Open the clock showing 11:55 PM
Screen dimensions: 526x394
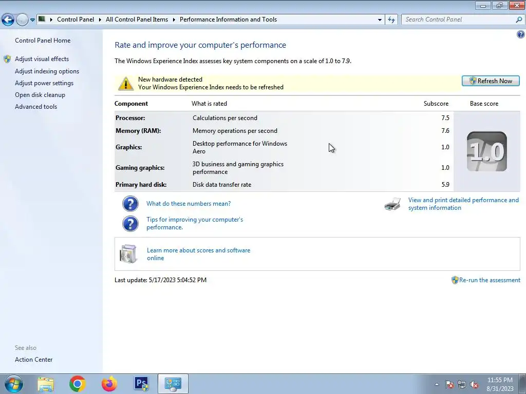point(500,384)
